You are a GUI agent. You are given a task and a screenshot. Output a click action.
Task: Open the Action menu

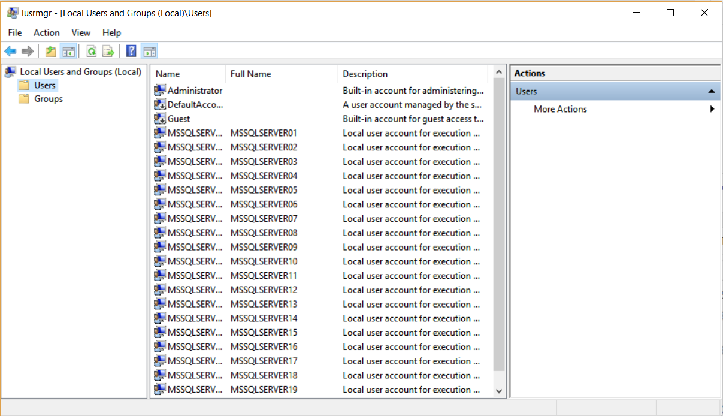tap(46, 33)
